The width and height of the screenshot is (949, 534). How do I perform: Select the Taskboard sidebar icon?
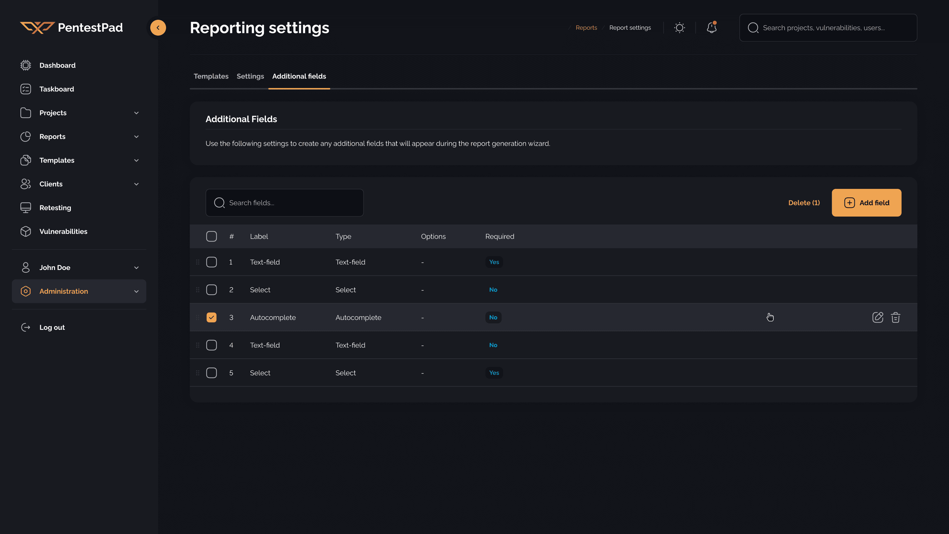pyautogui.click(x=25, y=89)
